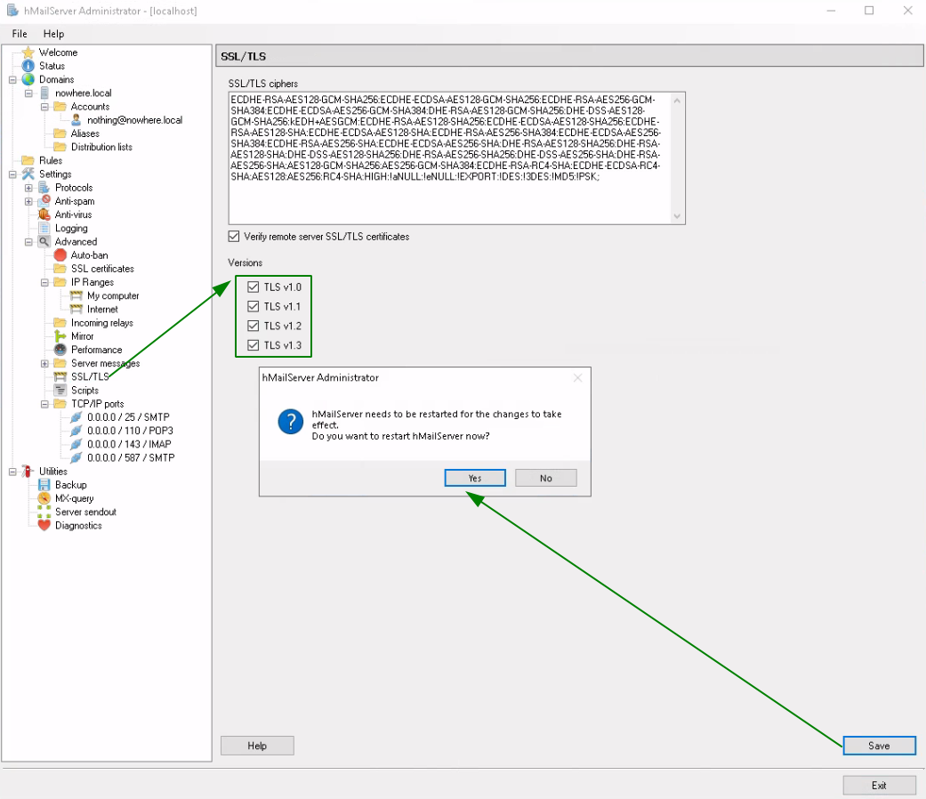Select My computer IP range
926x799 pixels.
tap(113, 296)
